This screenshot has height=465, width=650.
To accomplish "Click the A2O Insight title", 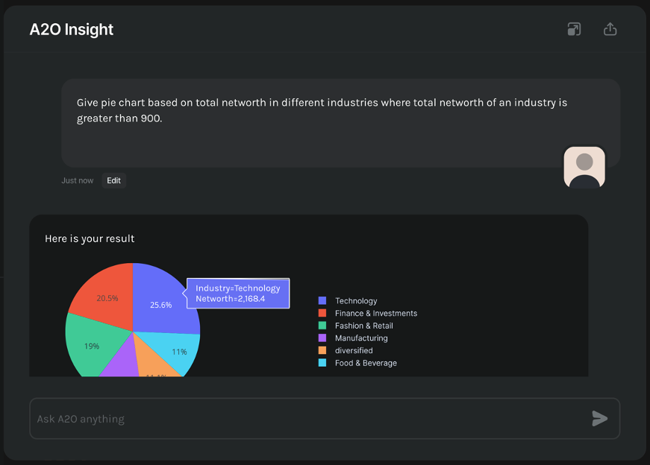I will pyautogui.click(x=72, y=29).
